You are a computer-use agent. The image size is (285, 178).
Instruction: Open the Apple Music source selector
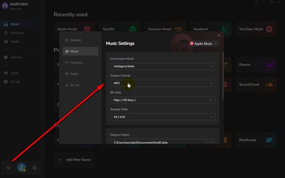click(204, 43)
